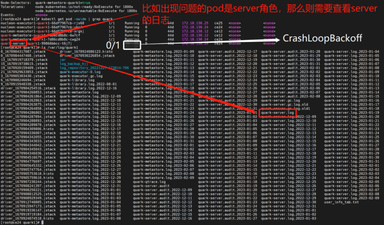Select driver_1670930226854.jstack file
Viewport: 384px width, 225px height.
point(87,55)
